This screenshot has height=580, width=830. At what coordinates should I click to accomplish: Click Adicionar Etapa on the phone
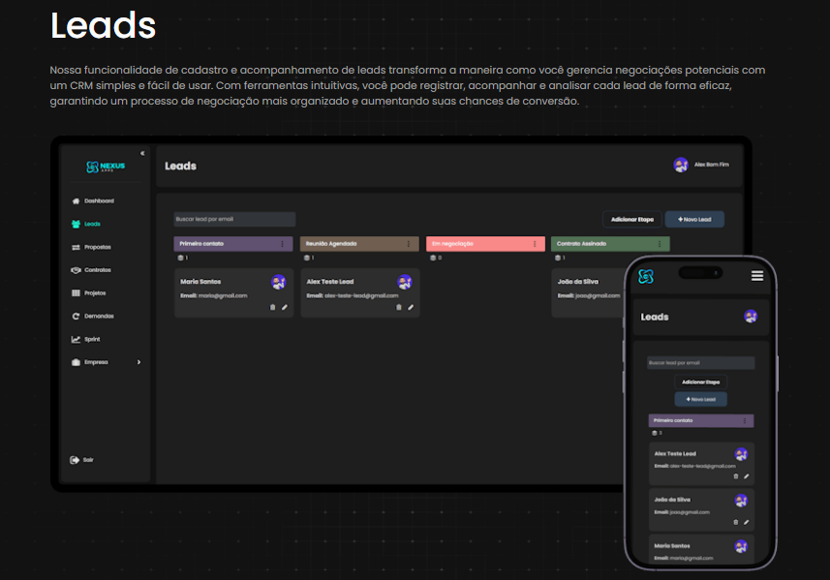701,382
